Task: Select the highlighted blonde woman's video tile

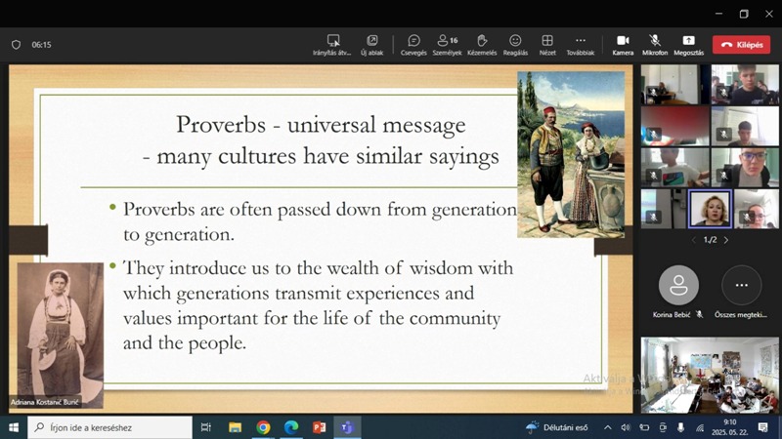Action: pyautogui.click(x=710, y=209)
